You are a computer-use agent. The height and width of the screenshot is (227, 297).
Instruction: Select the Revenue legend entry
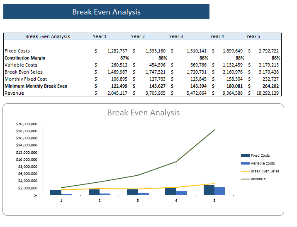click(x=253, y=179)
